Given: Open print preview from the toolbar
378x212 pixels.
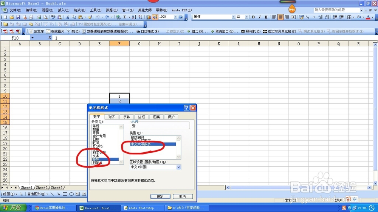Looking at the screenshot, I should [45, 17].
